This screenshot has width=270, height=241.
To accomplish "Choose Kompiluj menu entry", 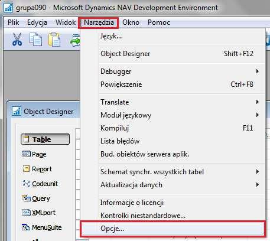I will pos(173,128).
